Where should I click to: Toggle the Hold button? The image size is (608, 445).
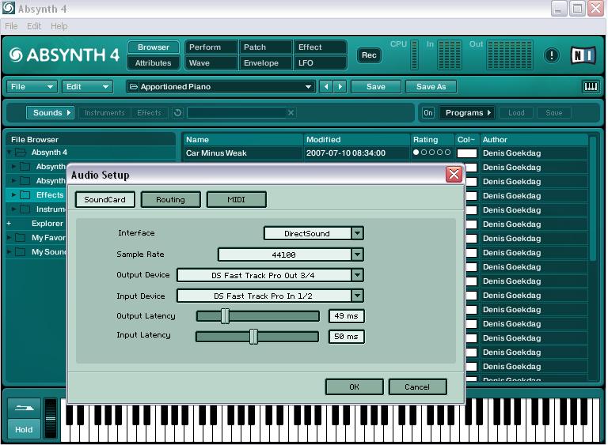point(24,429)
